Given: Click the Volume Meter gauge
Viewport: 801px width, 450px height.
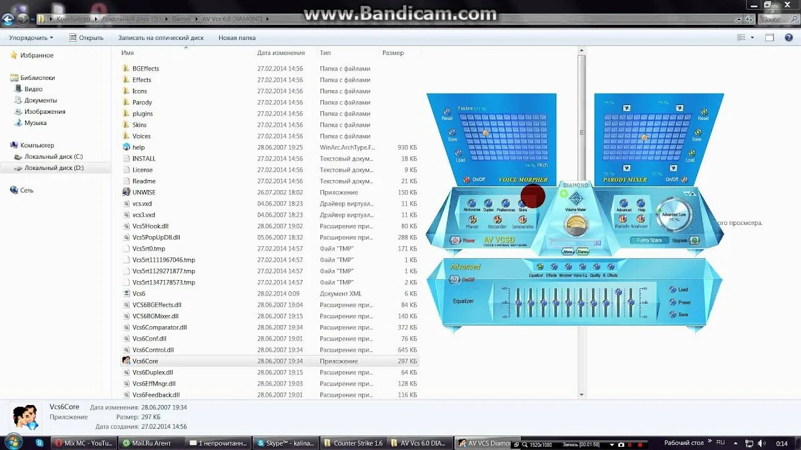Looking at the screenshot, I should [576, 225].
